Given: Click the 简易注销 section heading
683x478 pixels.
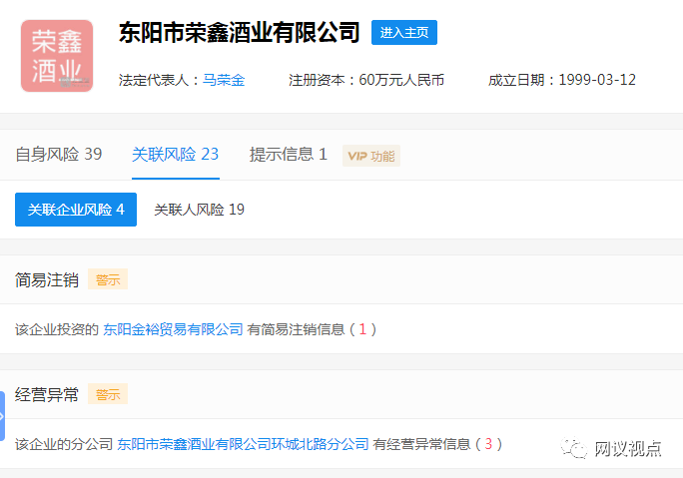Looking at the screenshot, I should coord(47,279).
